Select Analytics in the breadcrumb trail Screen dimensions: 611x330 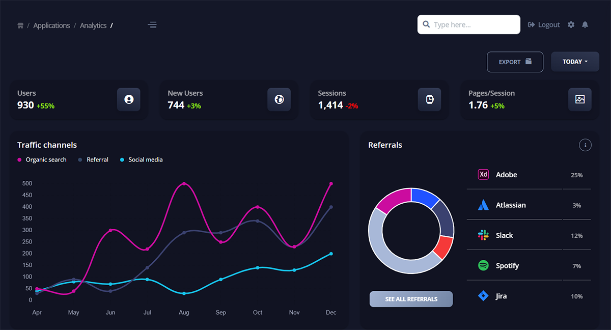click(93, 25)
